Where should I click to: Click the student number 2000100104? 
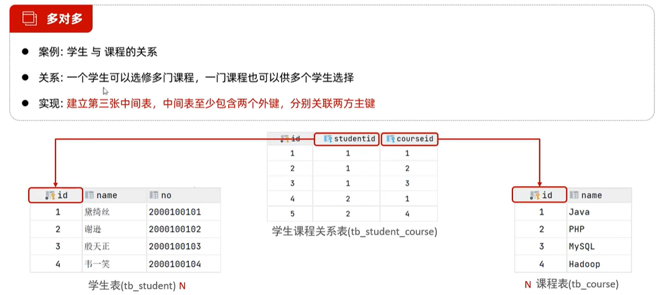175,264
